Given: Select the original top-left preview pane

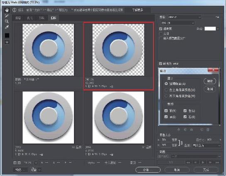Looking at the screenshot, I should 48,50.
